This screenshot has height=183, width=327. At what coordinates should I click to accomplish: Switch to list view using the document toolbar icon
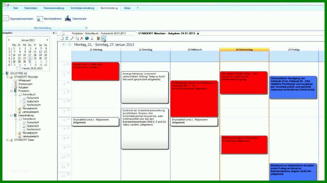pos(98,39)
